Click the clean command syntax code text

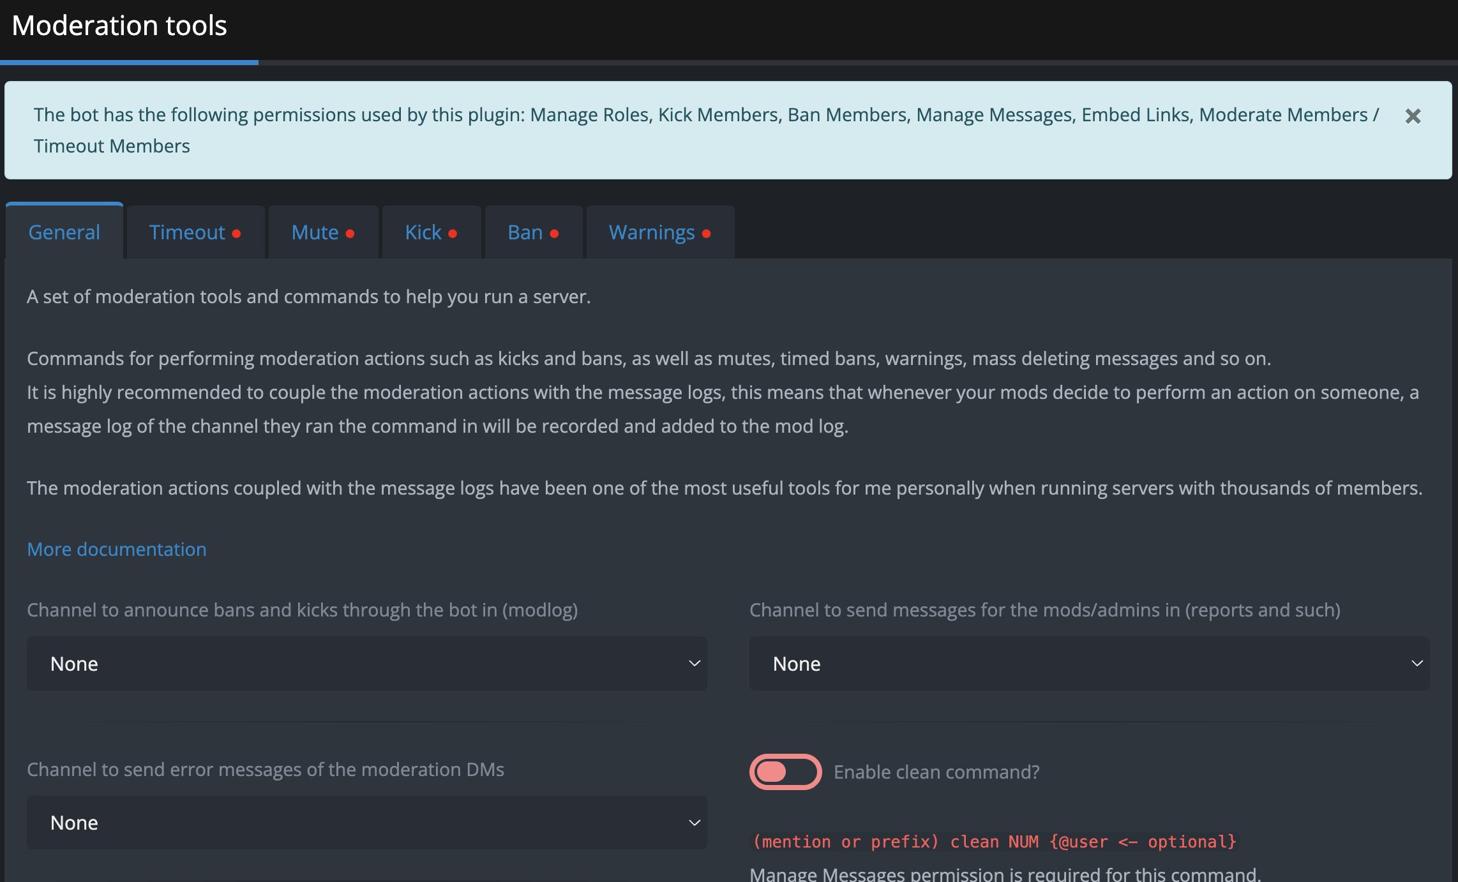[994, 842]
